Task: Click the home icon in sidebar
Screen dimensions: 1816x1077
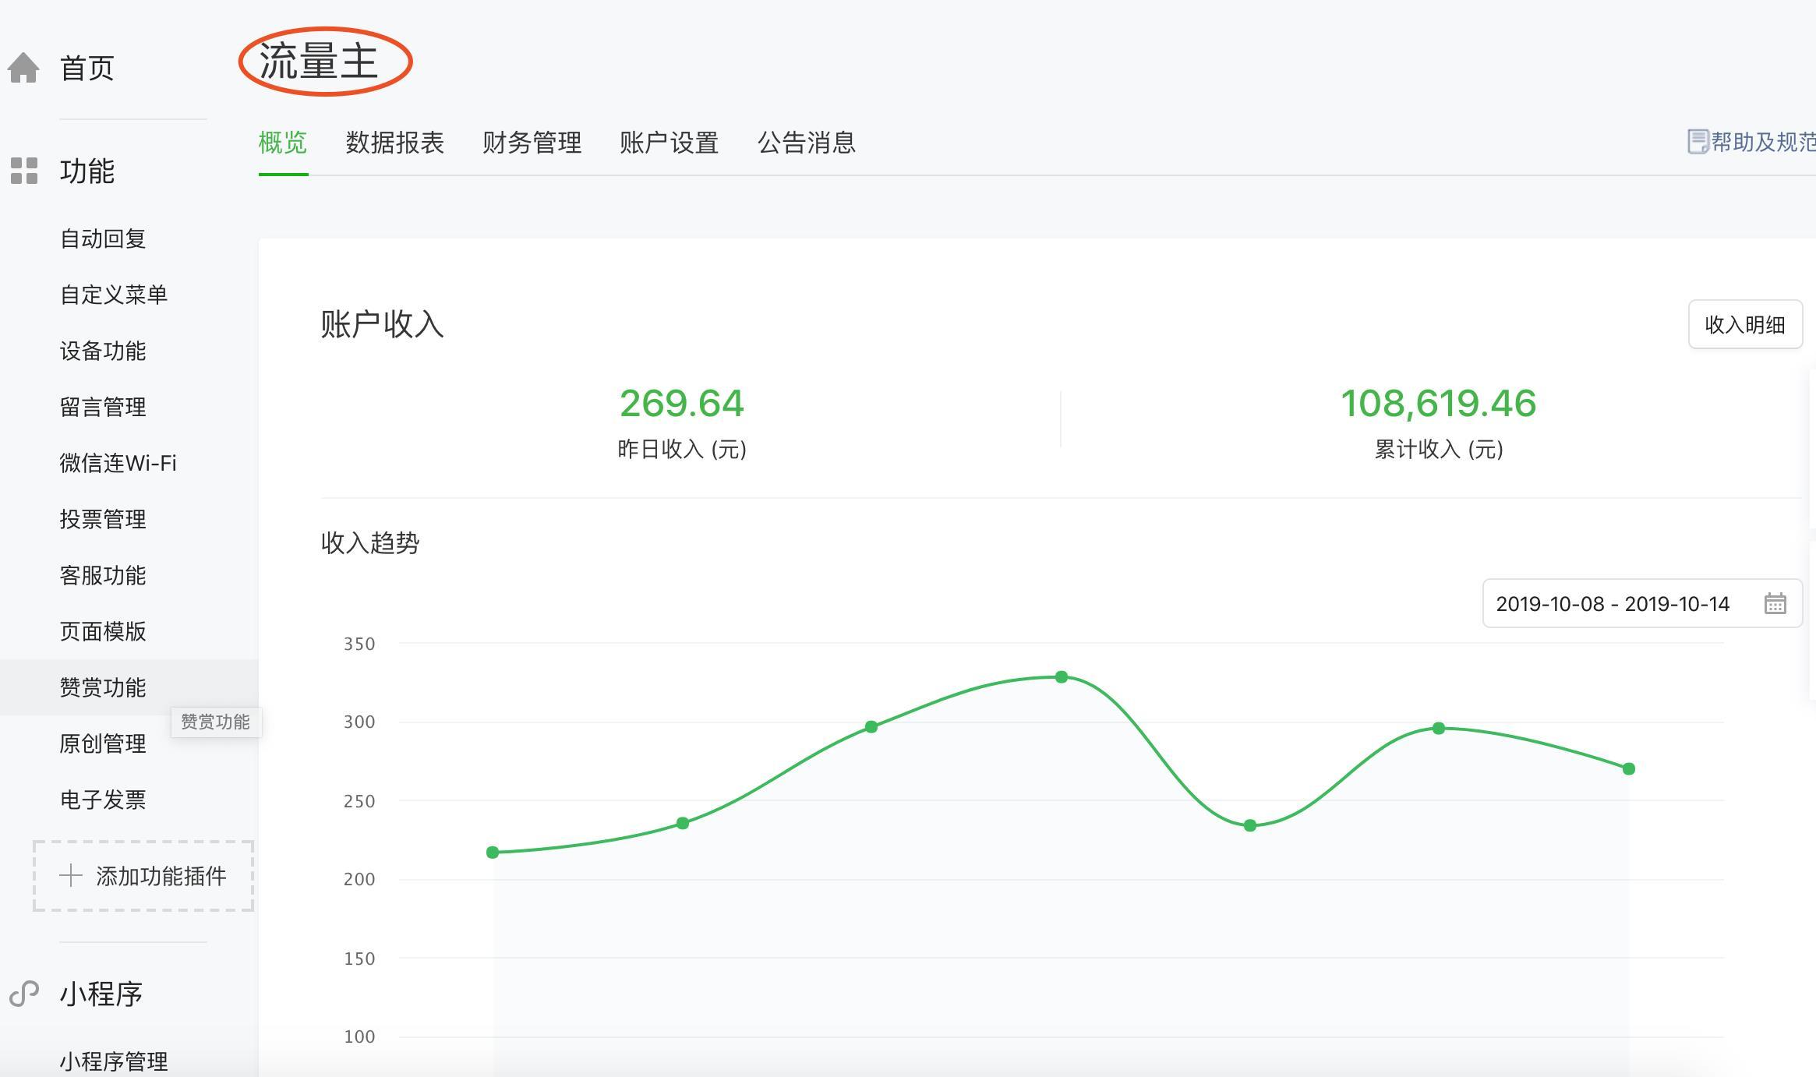Action: coord(23,67)
